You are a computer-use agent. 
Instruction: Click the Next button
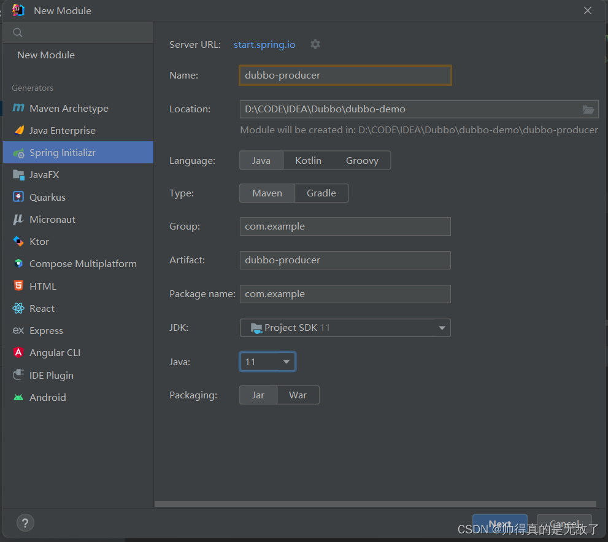pyautogui.click(x=500, y=524)
